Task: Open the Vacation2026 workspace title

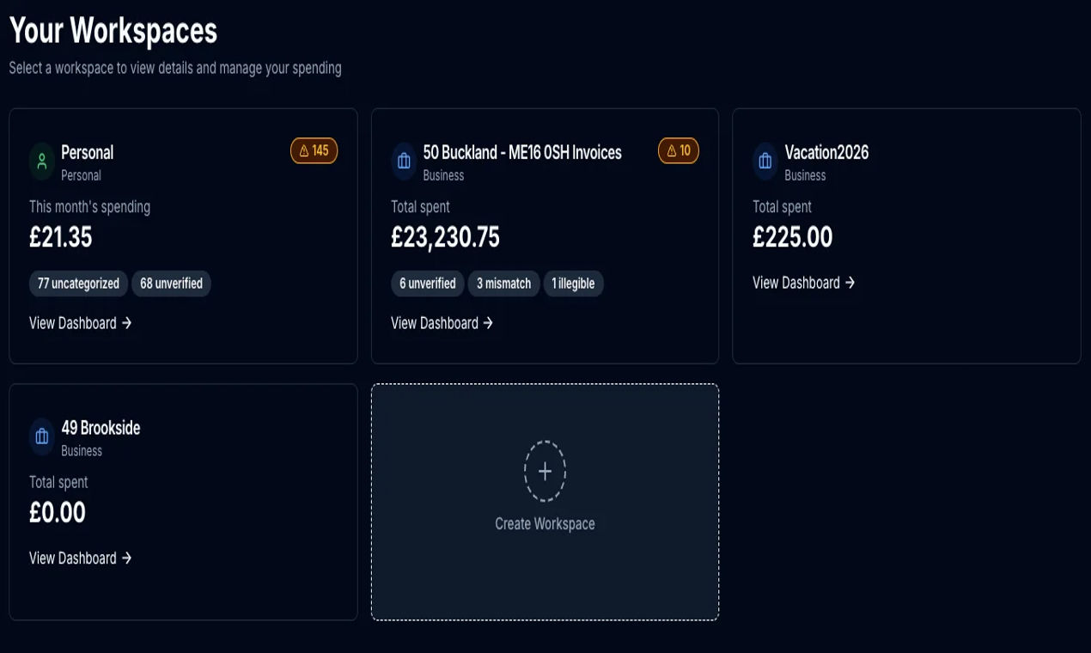Action: pyautogui.click(x=826, y=152)
